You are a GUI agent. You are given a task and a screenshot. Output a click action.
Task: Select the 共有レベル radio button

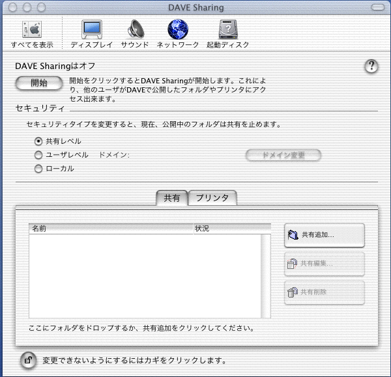(38, 141)
